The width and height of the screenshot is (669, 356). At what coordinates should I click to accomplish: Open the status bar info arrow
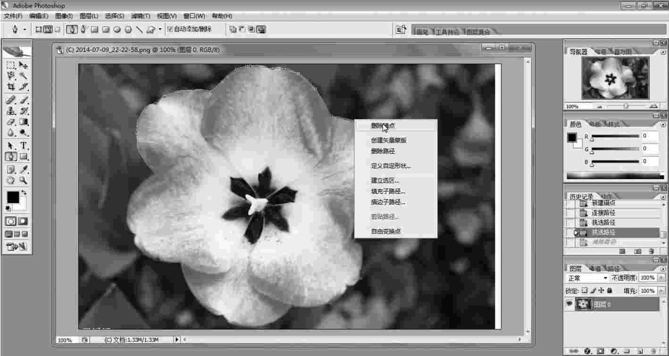point(177,339)
